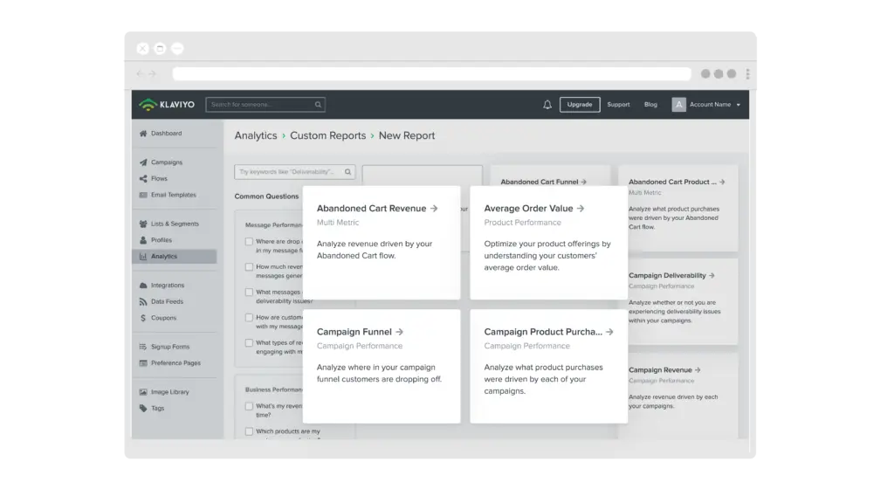
Task: Select the Campaigns sidebar icon
Action: (166, 162)
